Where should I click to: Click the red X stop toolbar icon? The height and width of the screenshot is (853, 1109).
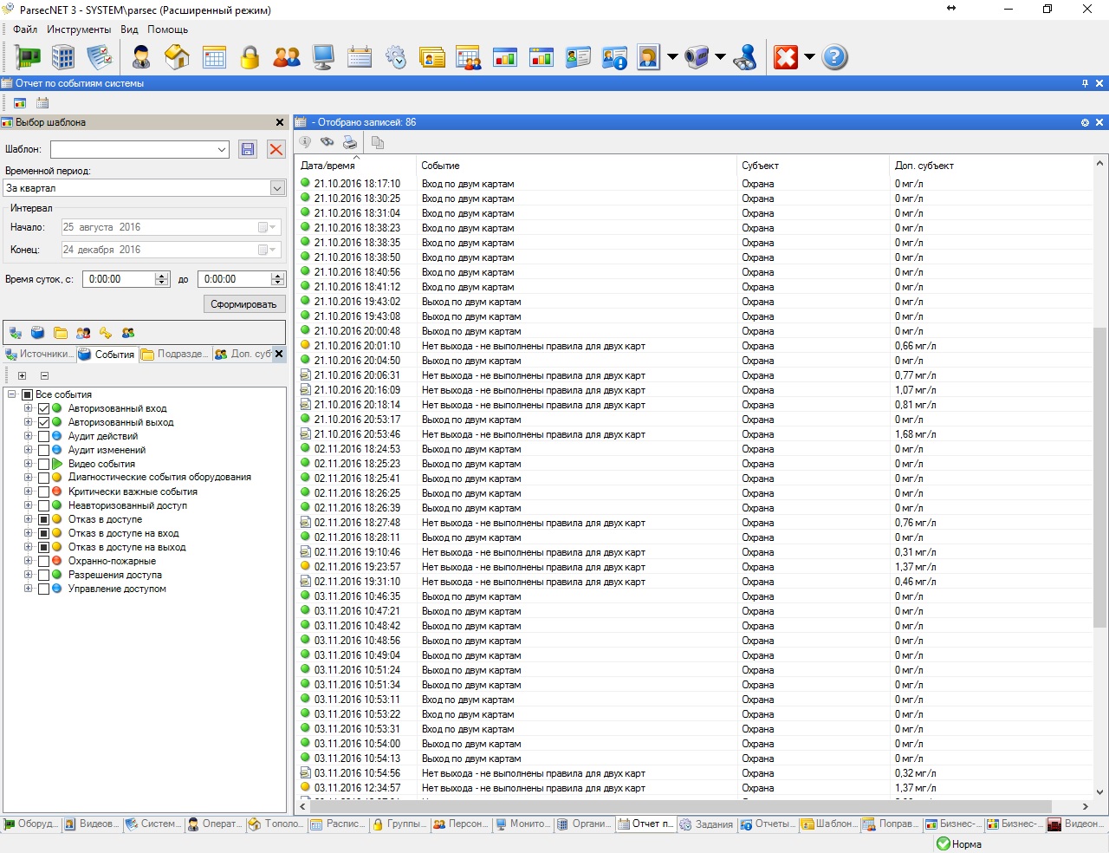786,57
